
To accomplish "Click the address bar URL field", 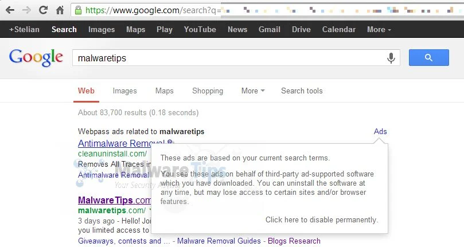I will [266, 10].
